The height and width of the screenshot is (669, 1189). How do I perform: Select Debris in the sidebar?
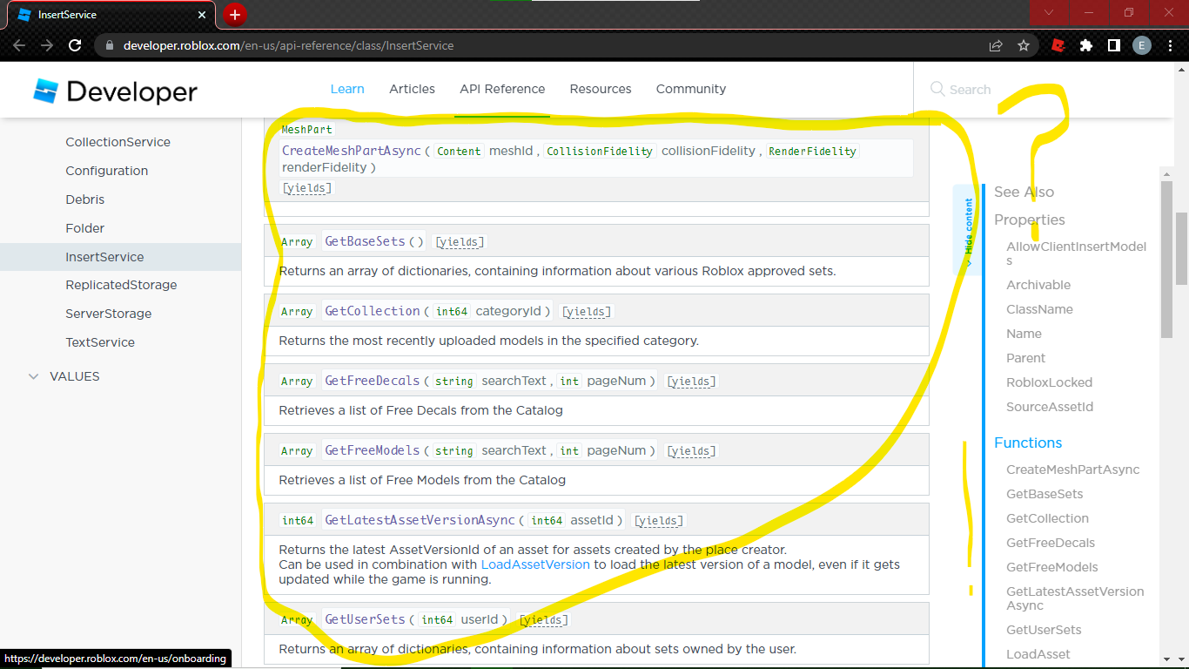85,199
